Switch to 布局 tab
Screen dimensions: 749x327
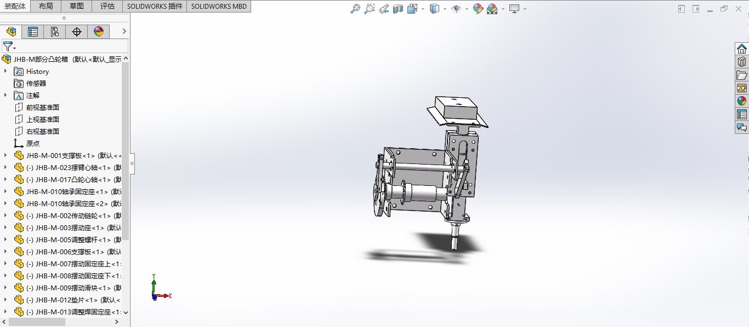46,6
